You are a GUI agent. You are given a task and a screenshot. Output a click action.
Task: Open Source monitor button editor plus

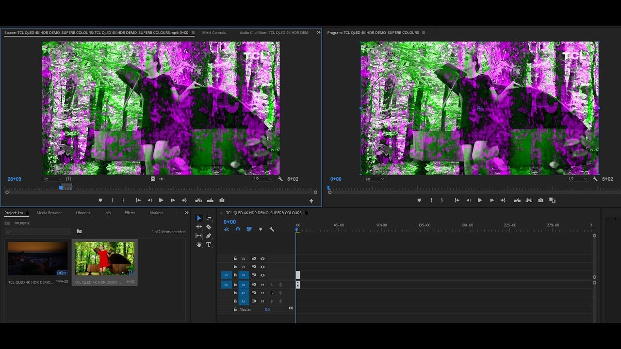[311, 201]
